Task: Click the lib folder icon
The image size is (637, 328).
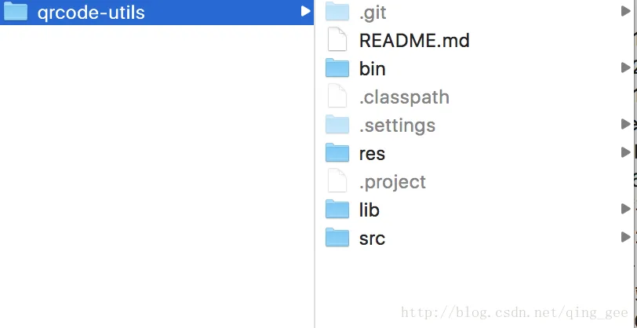Action: coord(337,210)
